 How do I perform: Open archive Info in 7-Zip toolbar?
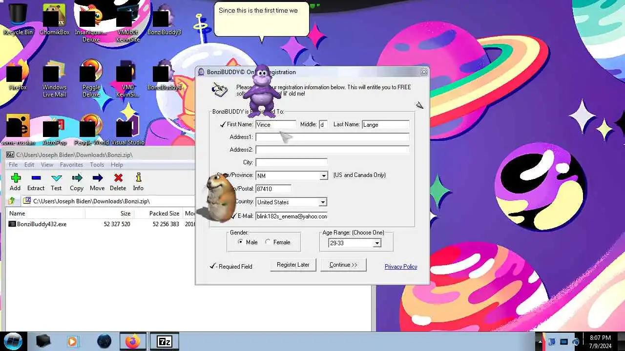pyautogui.click(x=138, y=182)
